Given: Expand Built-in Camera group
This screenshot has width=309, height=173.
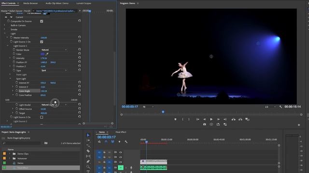Looking at the screenshot, I should [5, 25].
